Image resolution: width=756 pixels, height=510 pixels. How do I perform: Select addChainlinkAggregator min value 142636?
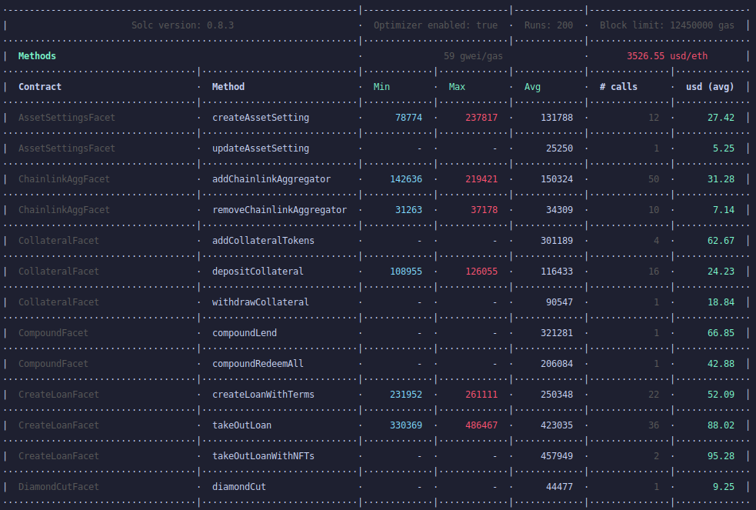click(406, 179)
